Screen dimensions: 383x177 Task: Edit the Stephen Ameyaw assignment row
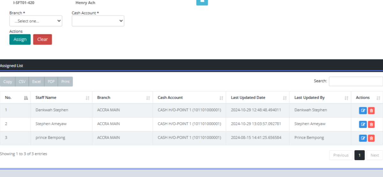click(363, 124)
